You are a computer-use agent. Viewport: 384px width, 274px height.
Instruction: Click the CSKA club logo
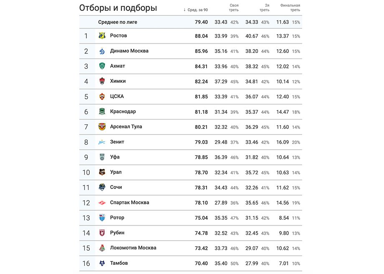pyautogui.click(x=102, y=97)
